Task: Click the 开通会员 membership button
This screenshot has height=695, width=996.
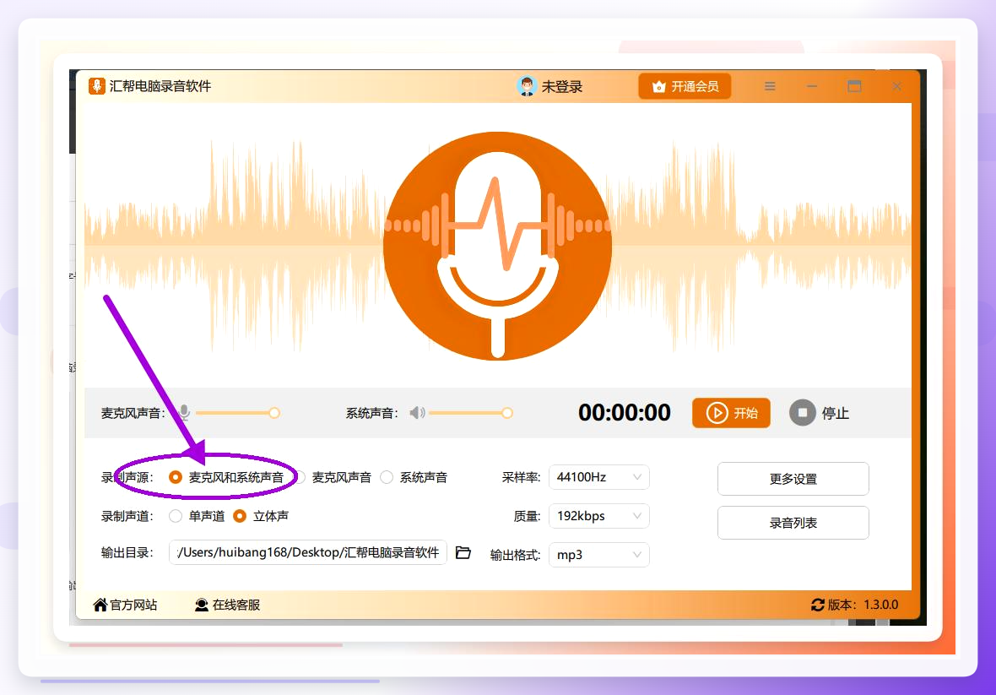Action: [x=685, y=86]
